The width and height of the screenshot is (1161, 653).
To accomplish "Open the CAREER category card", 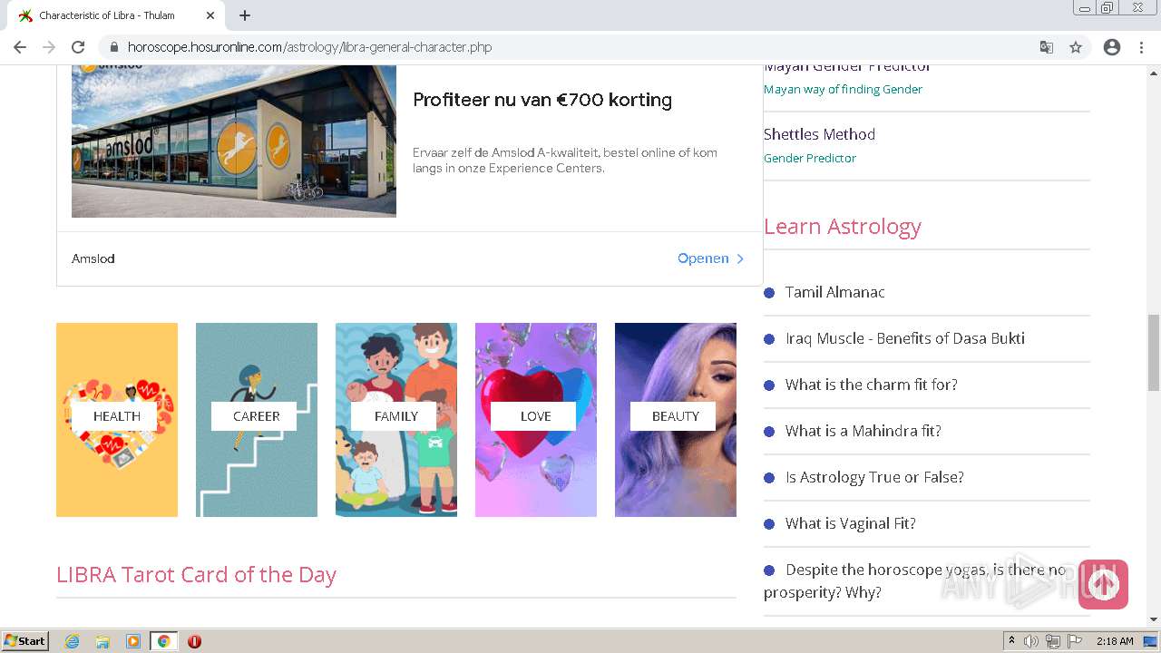I will (257, 420).
